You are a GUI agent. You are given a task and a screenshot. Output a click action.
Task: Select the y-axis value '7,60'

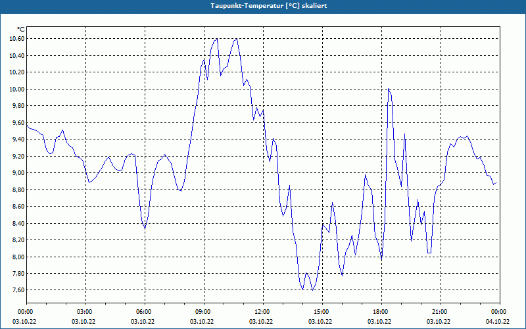pyautogui.click(x=18, y=290)
